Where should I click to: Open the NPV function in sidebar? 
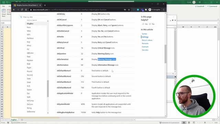(x=29, y=34)
